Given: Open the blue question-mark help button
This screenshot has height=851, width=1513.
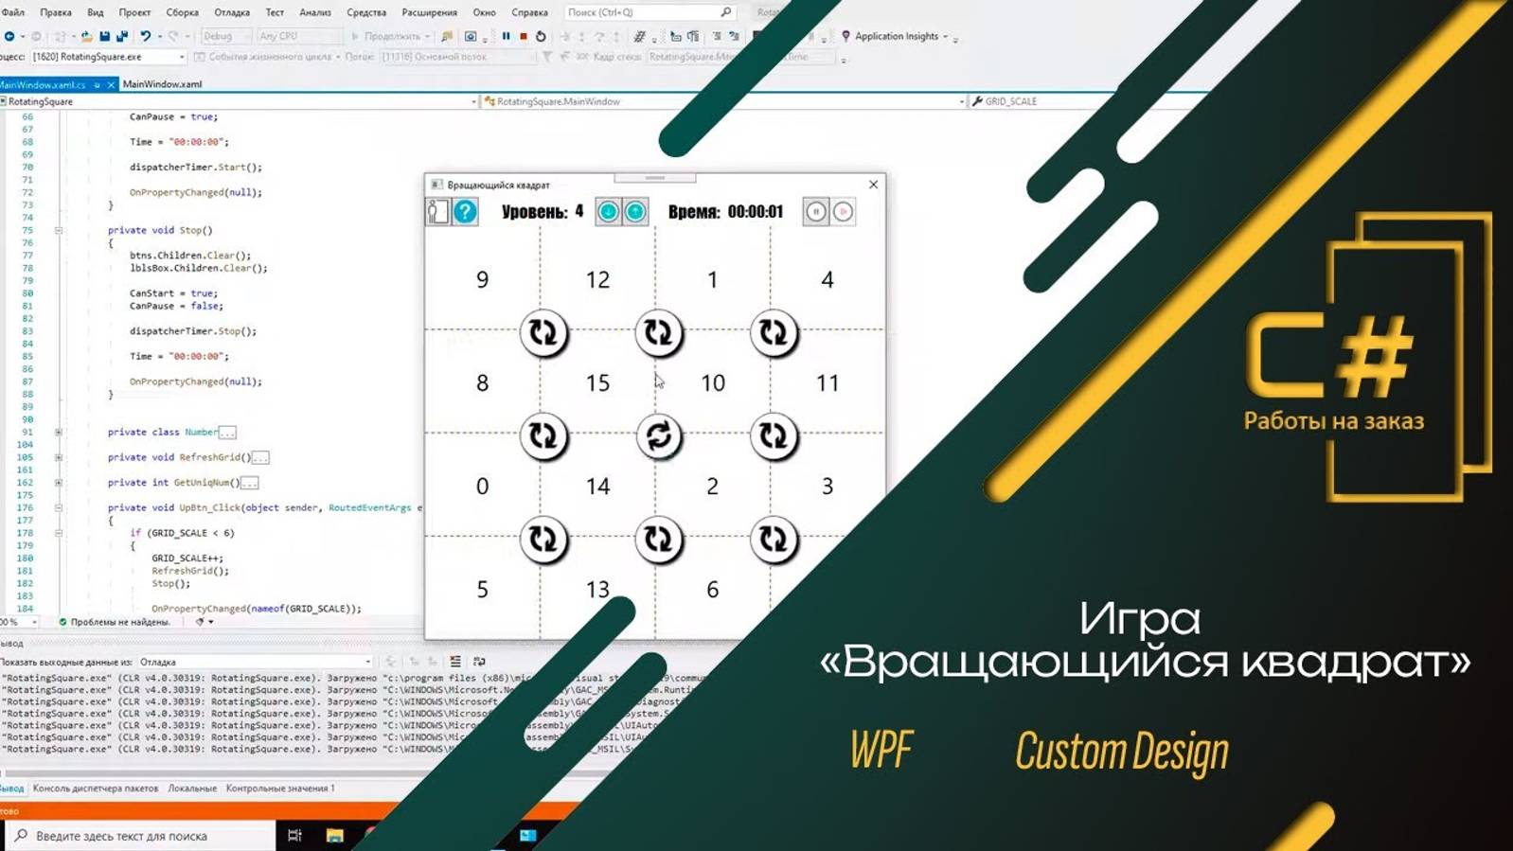Looking at the screenshot, I should [x=465, y=211].
